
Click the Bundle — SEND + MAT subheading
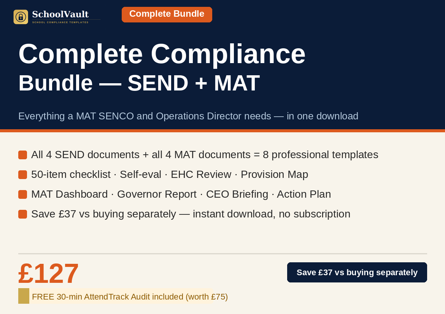pos(139,83)
